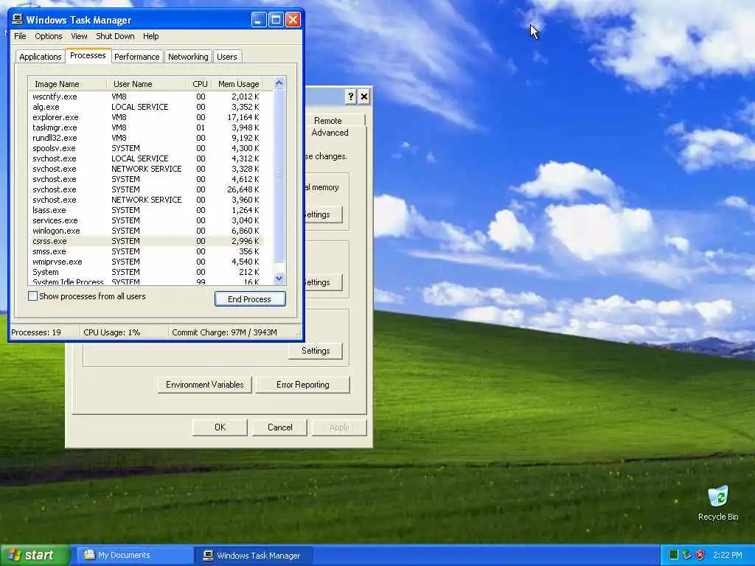Click the help question mark button in System Properties

click(350, 97)
